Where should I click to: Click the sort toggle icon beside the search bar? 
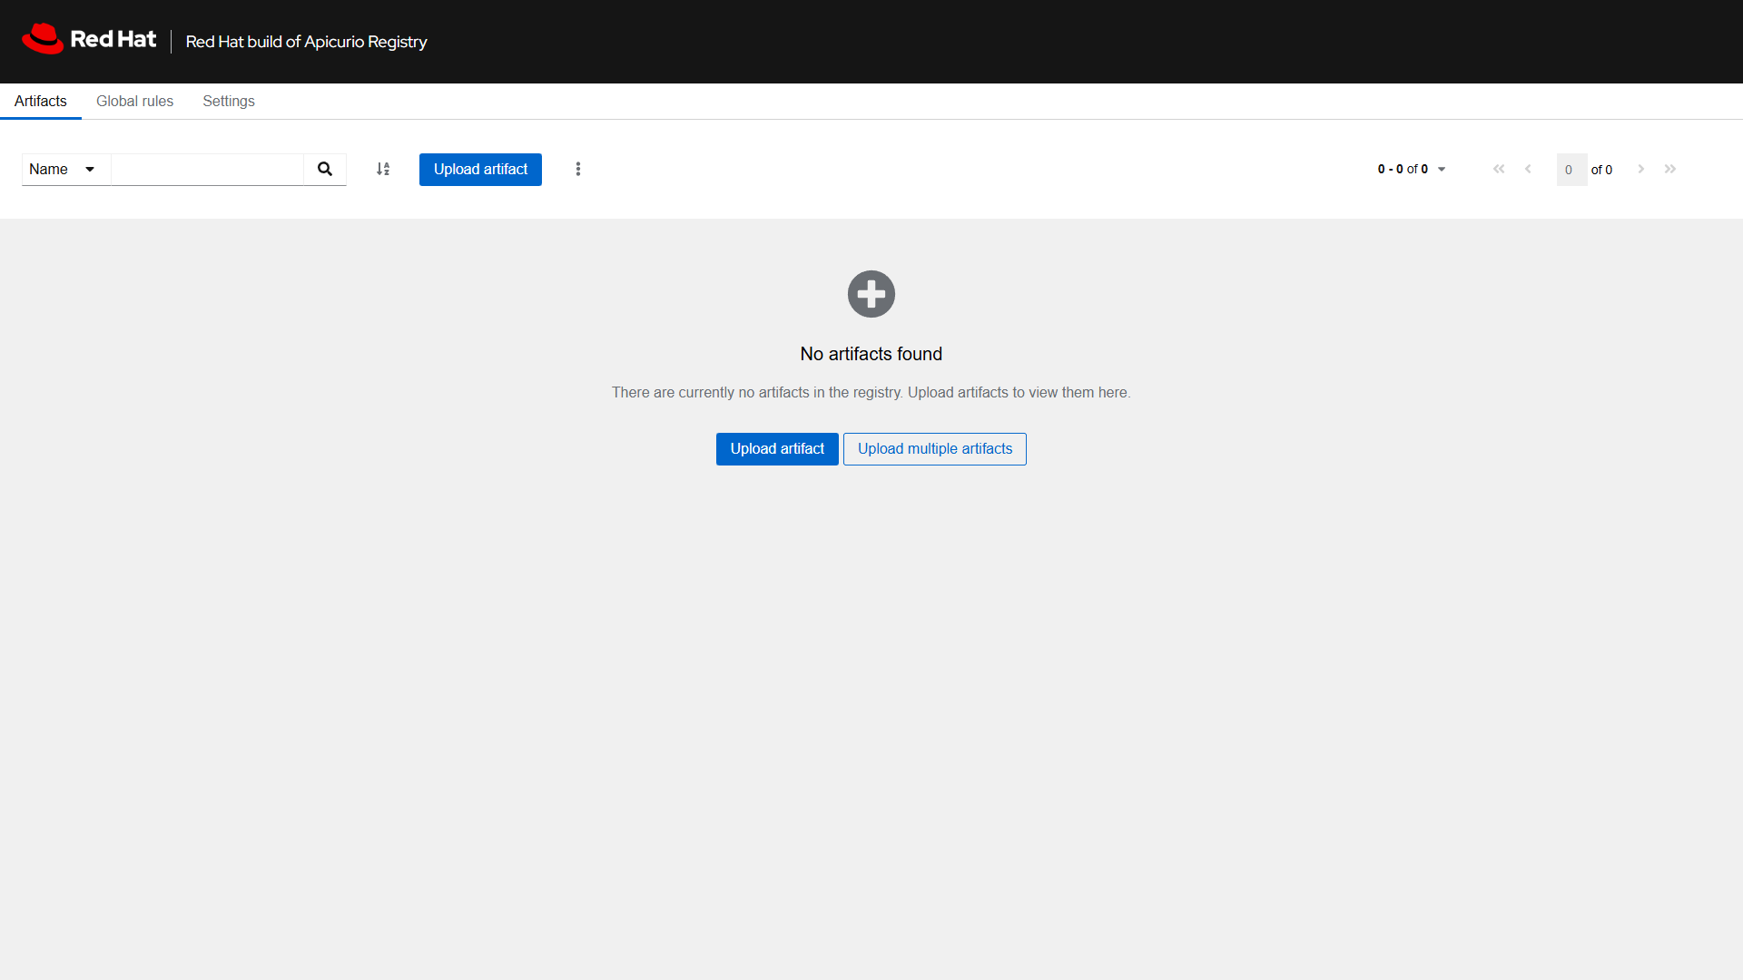pyautogui.click(x=382, y=169)
